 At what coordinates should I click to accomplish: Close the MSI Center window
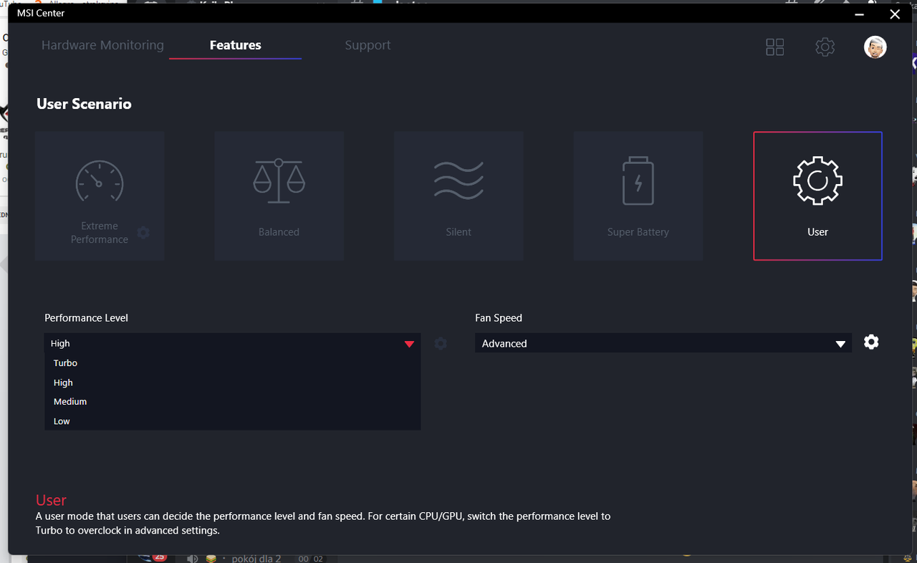tap(895, 14)
